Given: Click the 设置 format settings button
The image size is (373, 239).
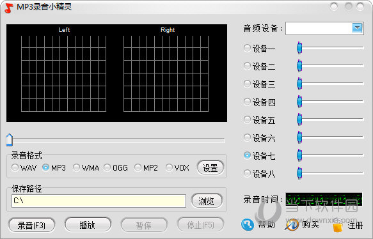Looking at the screenshot, I should (210, 168).
